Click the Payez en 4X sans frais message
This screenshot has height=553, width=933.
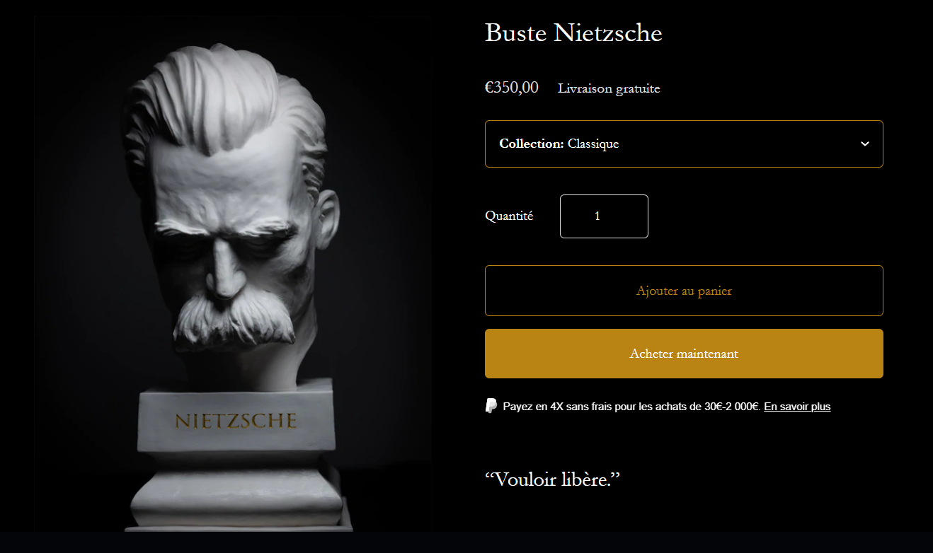[x=631, y=407]
